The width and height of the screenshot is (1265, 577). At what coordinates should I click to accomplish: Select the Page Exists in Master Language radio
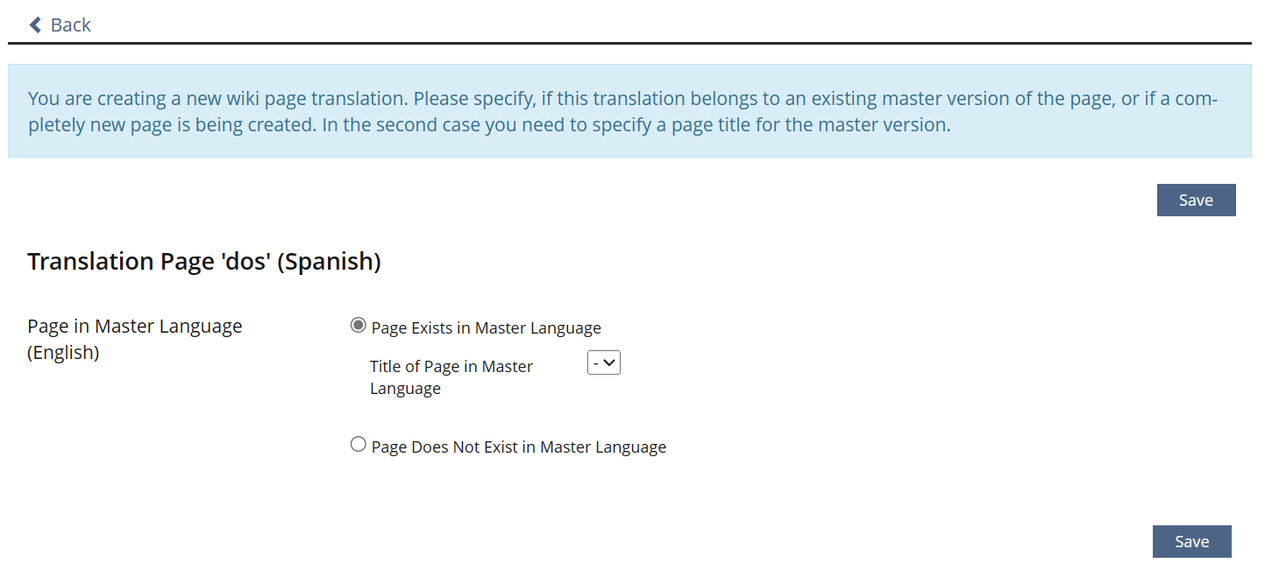pos(358,326)
